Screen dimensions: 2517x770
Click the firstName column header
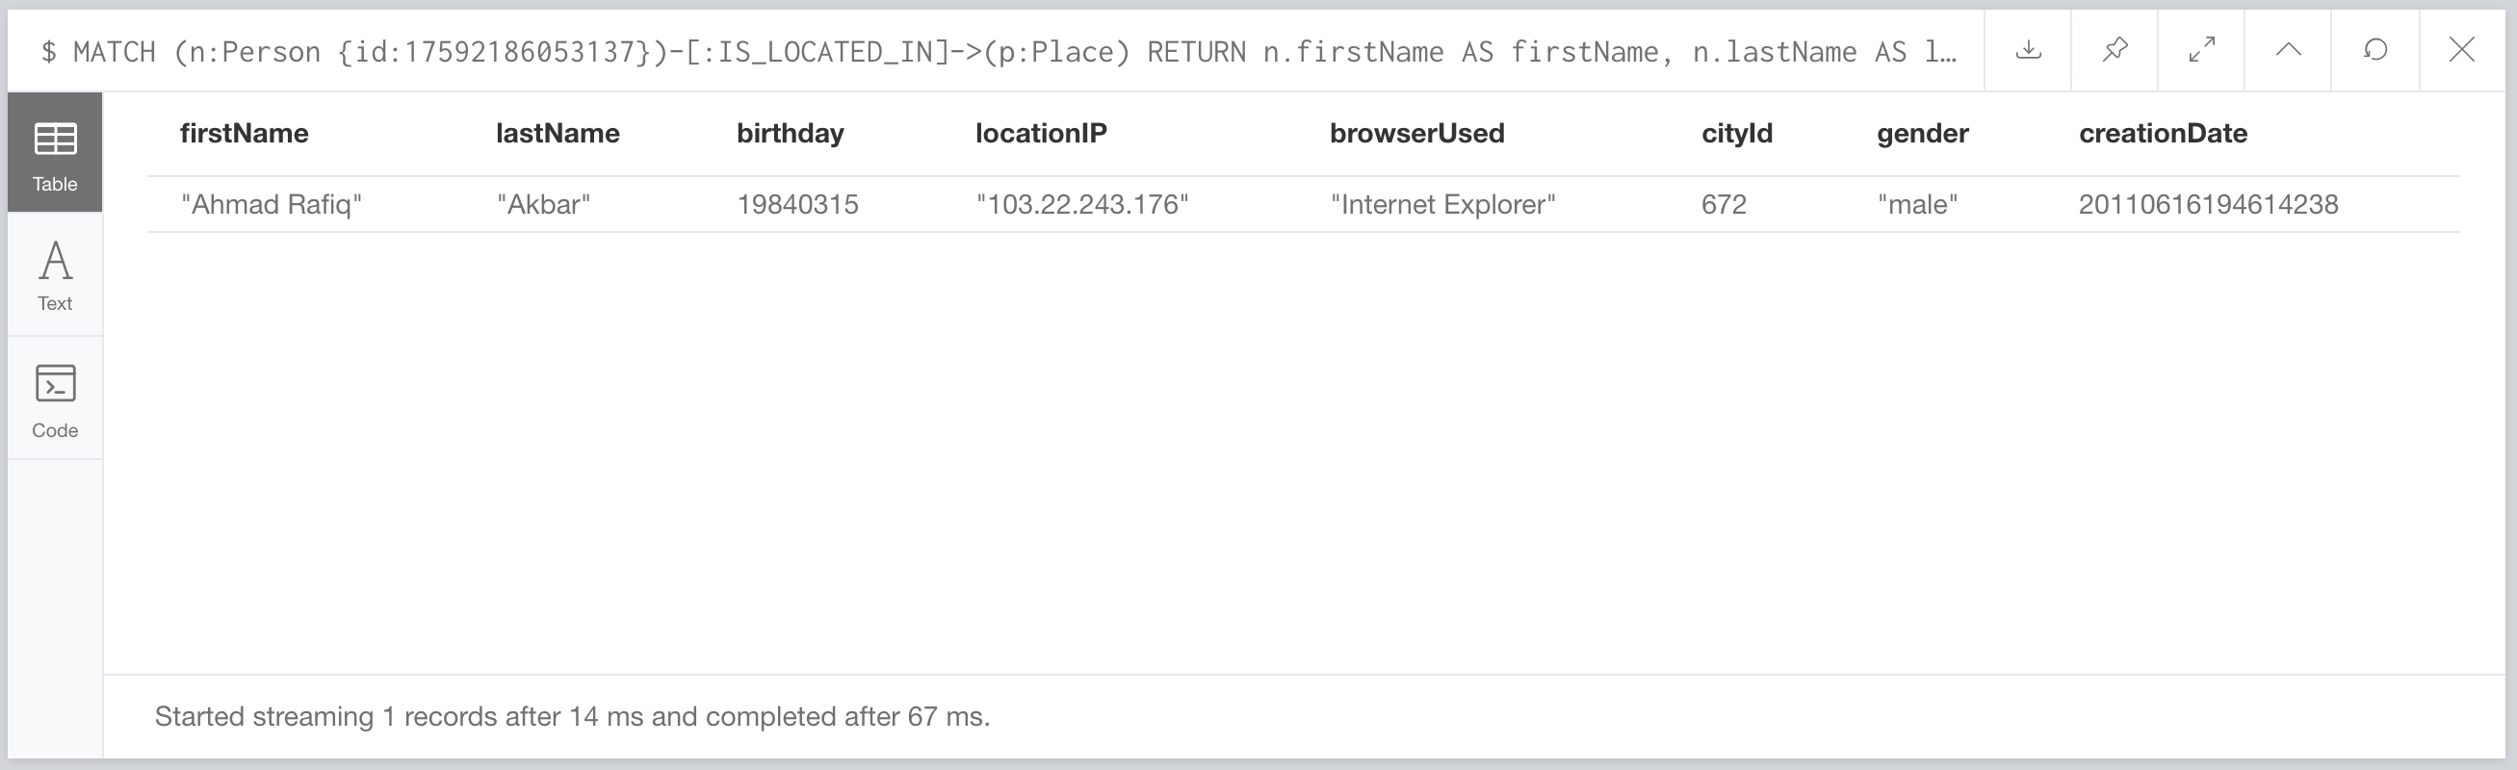[245, 134]
